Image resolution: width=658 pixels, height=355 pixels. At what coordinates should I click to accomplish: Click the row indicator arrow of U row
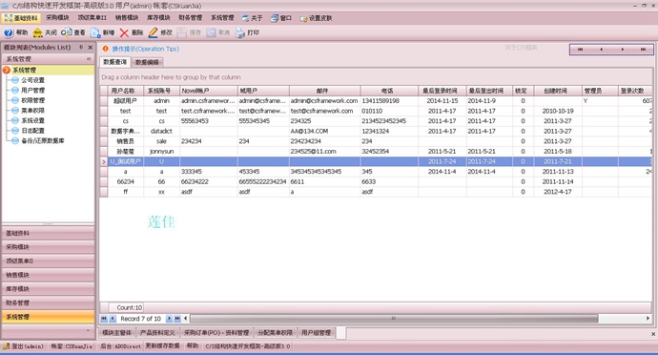(x=104, y=161)
